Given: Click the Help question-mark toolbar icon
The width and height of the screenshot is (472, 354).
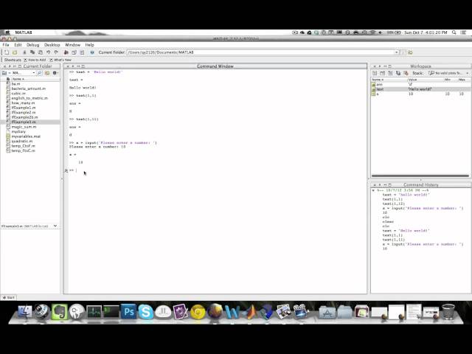Looking at the screenshot, I should (x=92, y=52).
